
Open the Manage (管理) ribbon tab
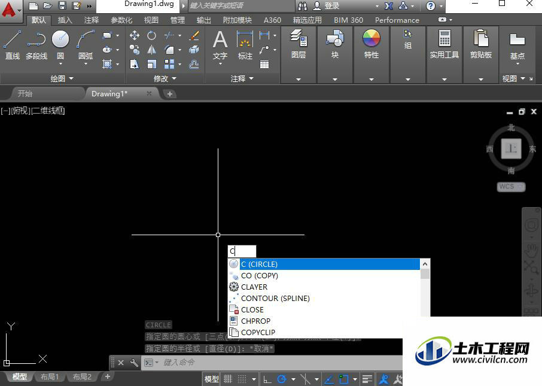[178, 20]
